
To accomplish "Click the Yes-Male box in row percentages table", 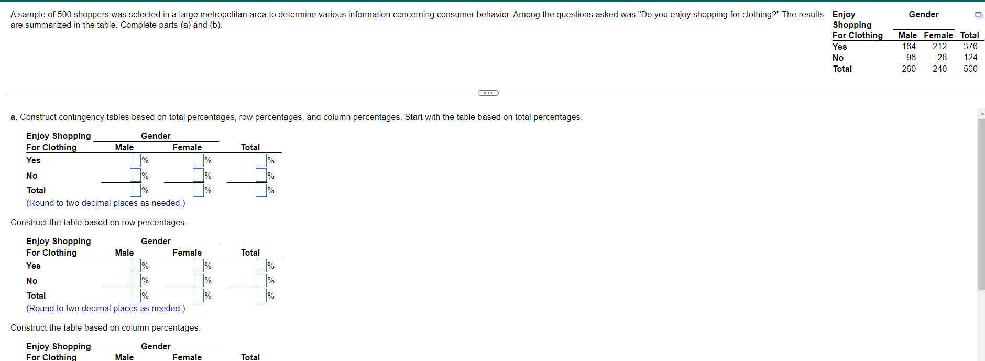I will [x=135, y=266].
